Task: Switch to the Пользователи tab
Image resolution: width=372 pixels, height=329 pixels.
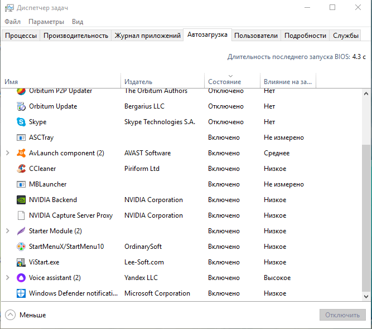Action: (256, 36)
